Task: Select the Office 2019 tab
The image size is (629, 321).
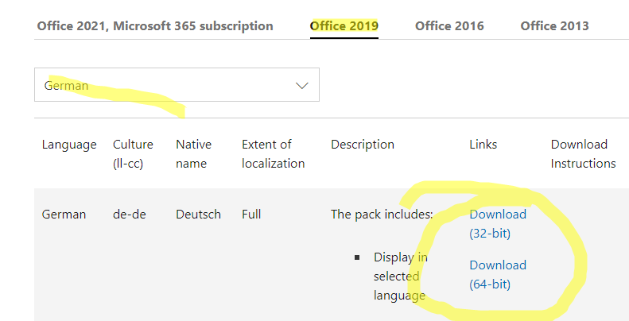Action: [344, 25]
